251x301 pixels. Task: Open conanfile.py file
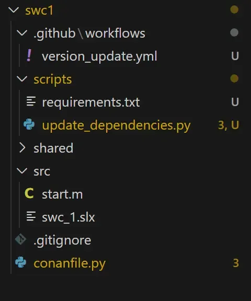click(70, 263)
